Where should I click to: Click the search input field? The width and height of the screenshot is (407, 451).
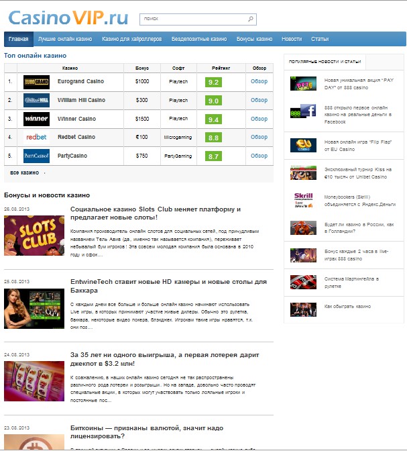pos(198,19)
